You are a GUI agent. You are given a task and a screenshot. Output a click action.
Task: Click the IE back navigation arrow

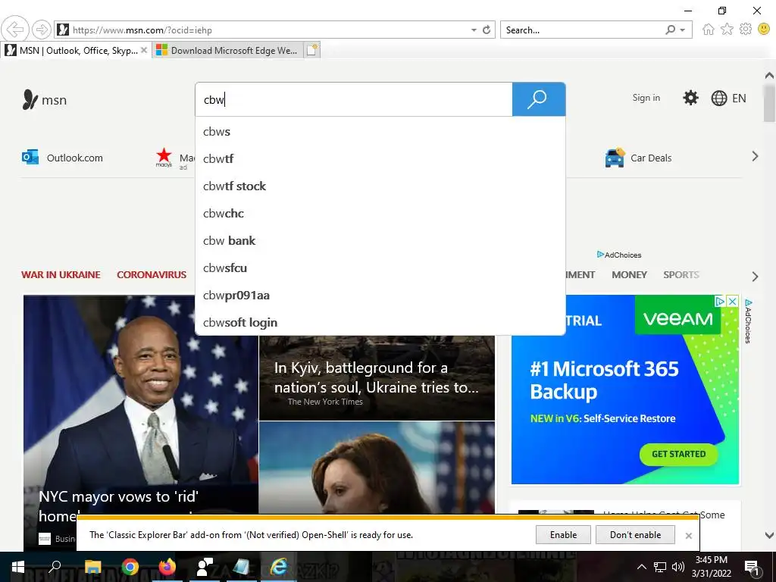click(15, 30)
